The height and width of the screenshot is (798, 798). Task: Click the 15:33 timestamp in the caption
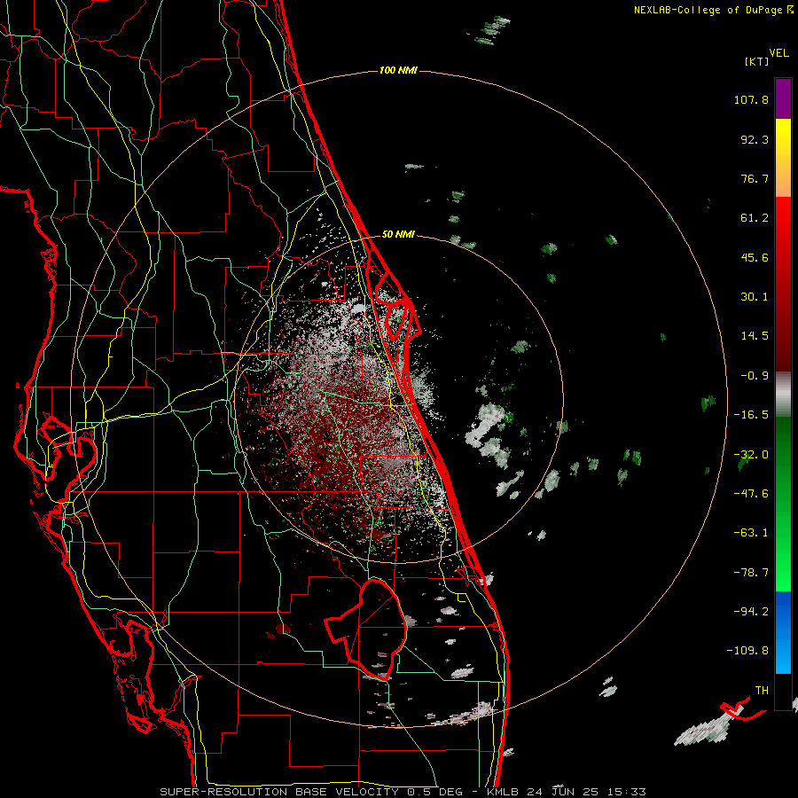(628, 792)
